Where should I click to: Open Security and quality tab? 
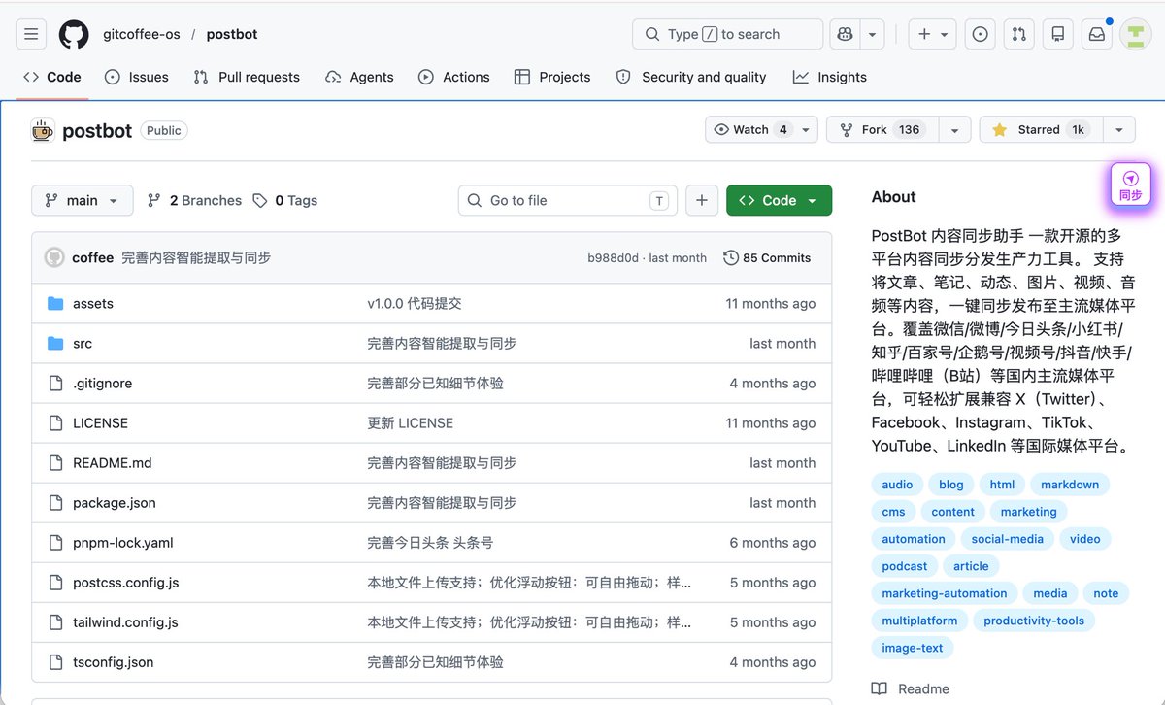coord(691,77)
